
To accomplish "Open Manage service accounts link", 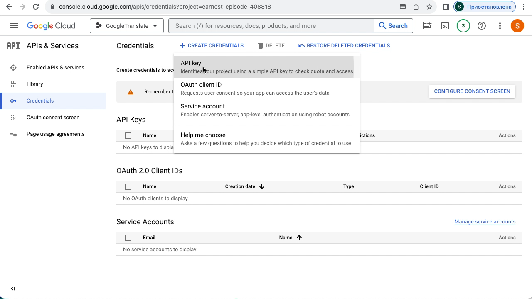I will pos(485,222).
